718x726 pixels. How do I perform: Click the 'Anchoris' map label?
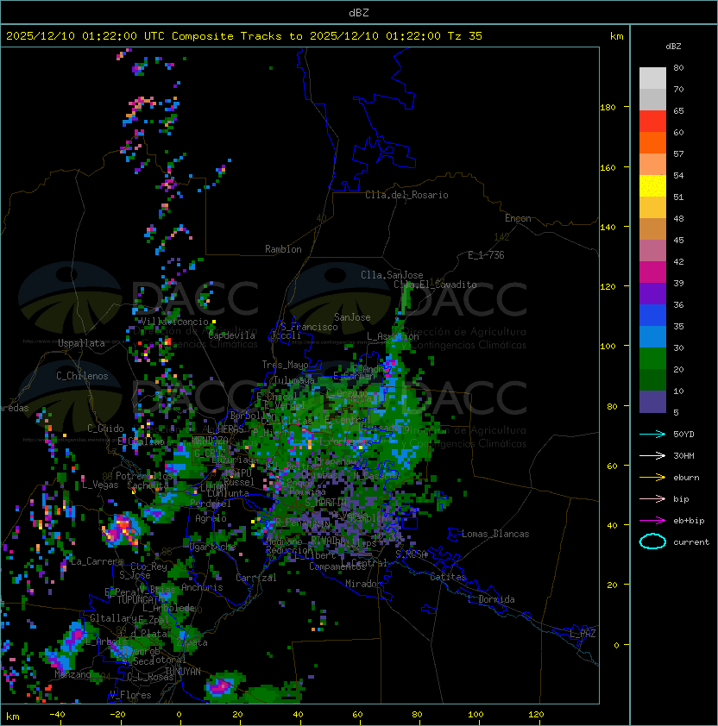pyautogui.click(x=202, y=587)
